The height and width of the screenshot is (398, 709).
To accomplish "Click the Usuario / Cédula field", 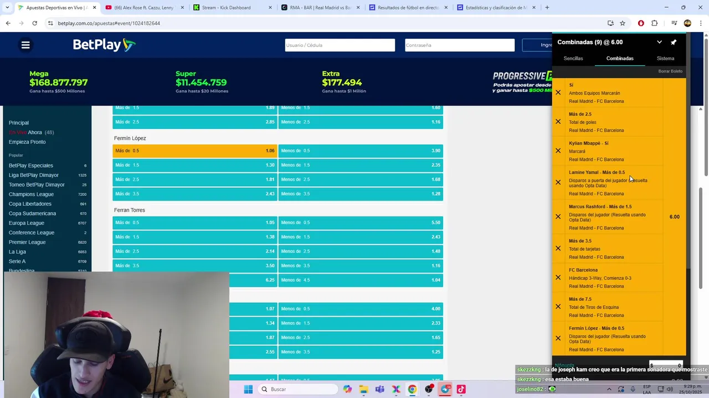I will (340, 45).
